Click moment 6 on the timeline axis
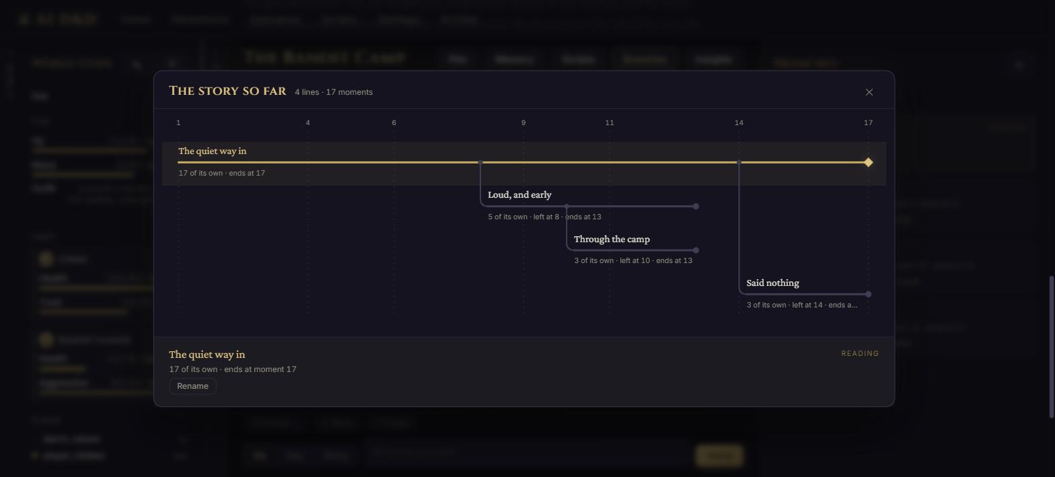The height and width of the screenshot is (477, 1055). (394, 122)
